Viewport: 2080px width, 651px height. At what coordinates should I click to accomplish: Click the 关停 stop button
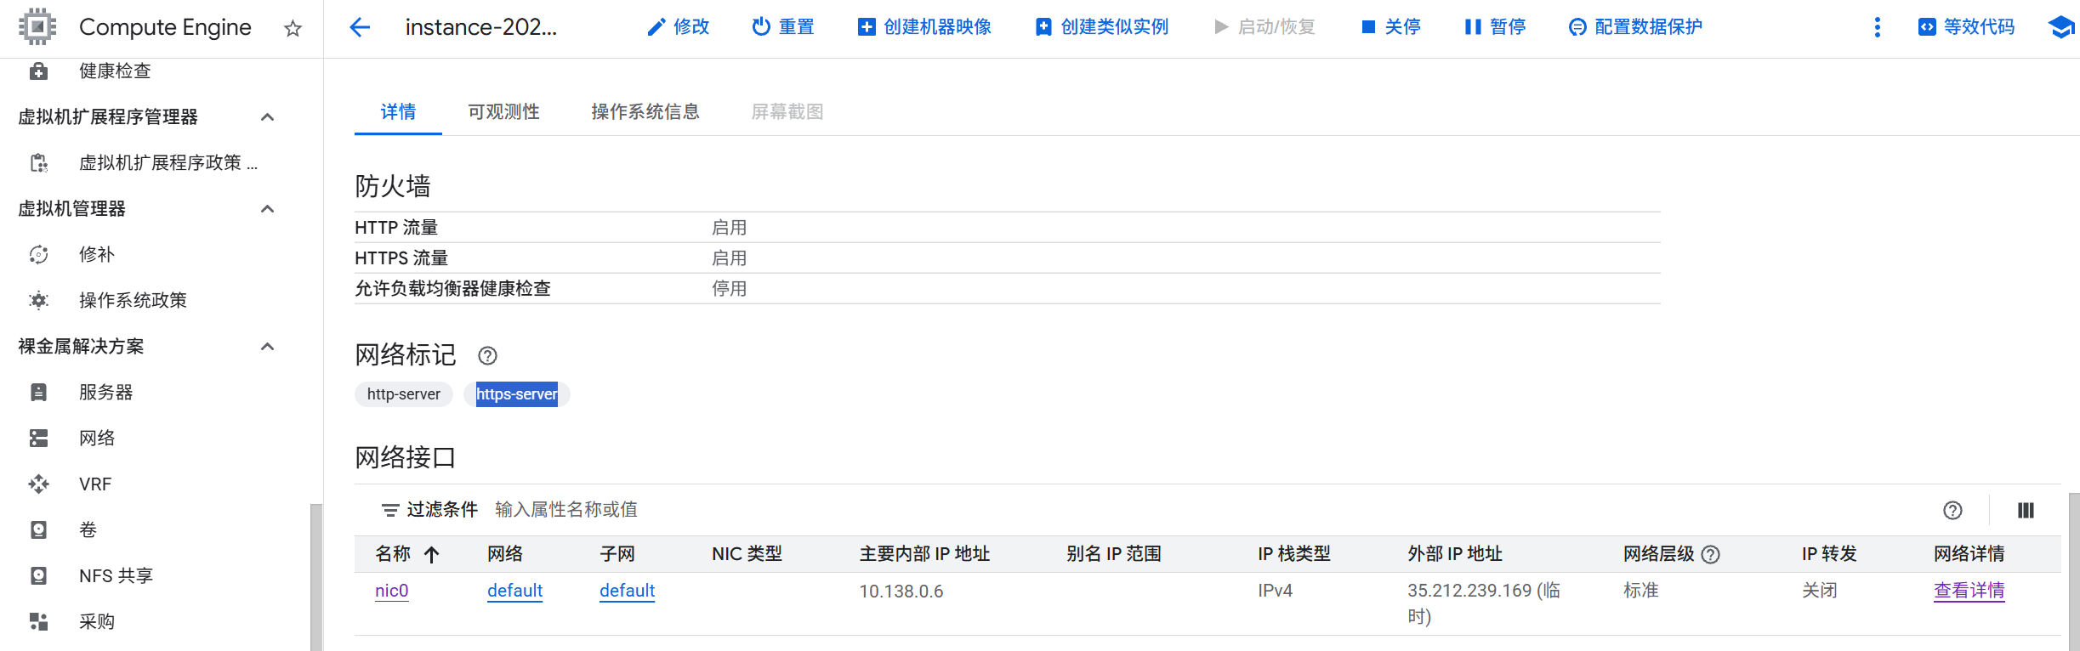point(1391,27)
